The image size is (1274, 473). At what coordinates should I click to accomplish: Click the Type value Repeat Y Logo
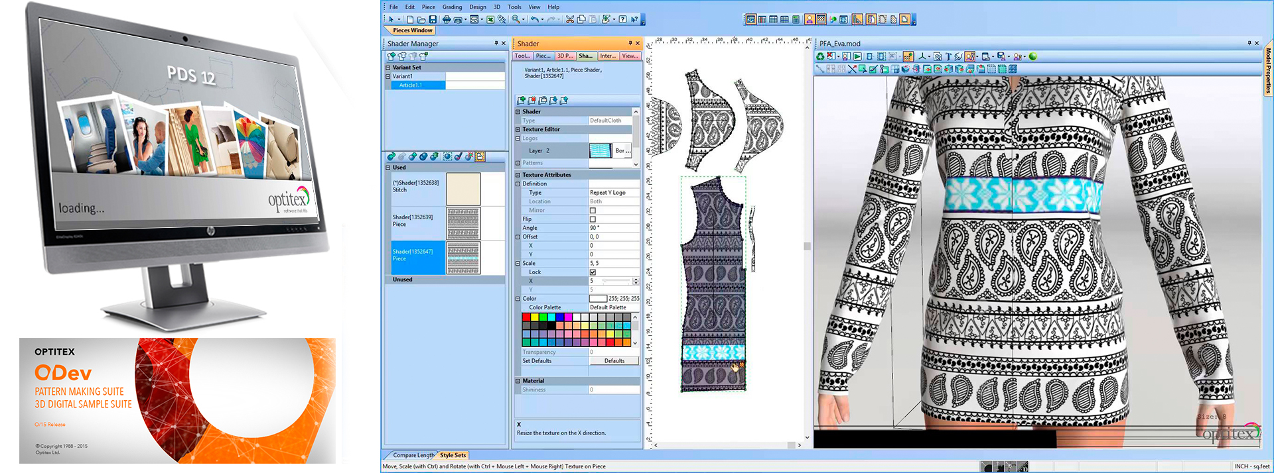click(614, 193)
